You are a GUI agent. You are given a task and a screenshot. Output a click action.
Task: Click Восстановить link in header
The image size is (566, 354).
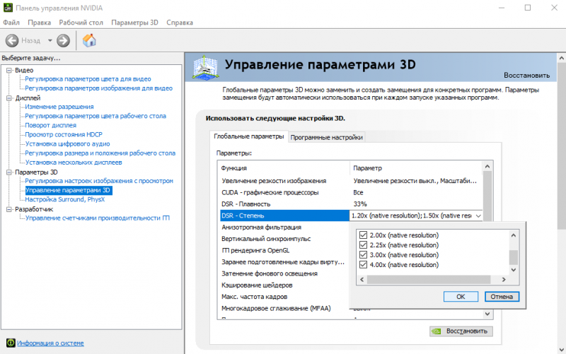[x=526, y=76]
